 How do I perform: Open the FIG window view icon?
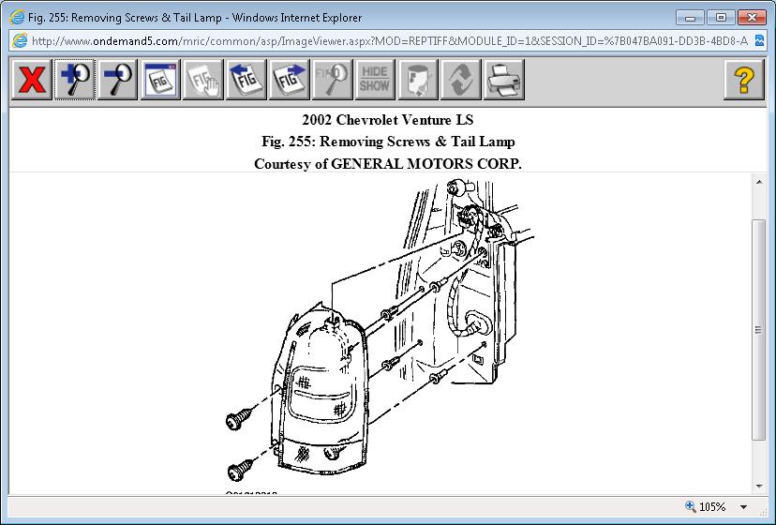(160, 80)
